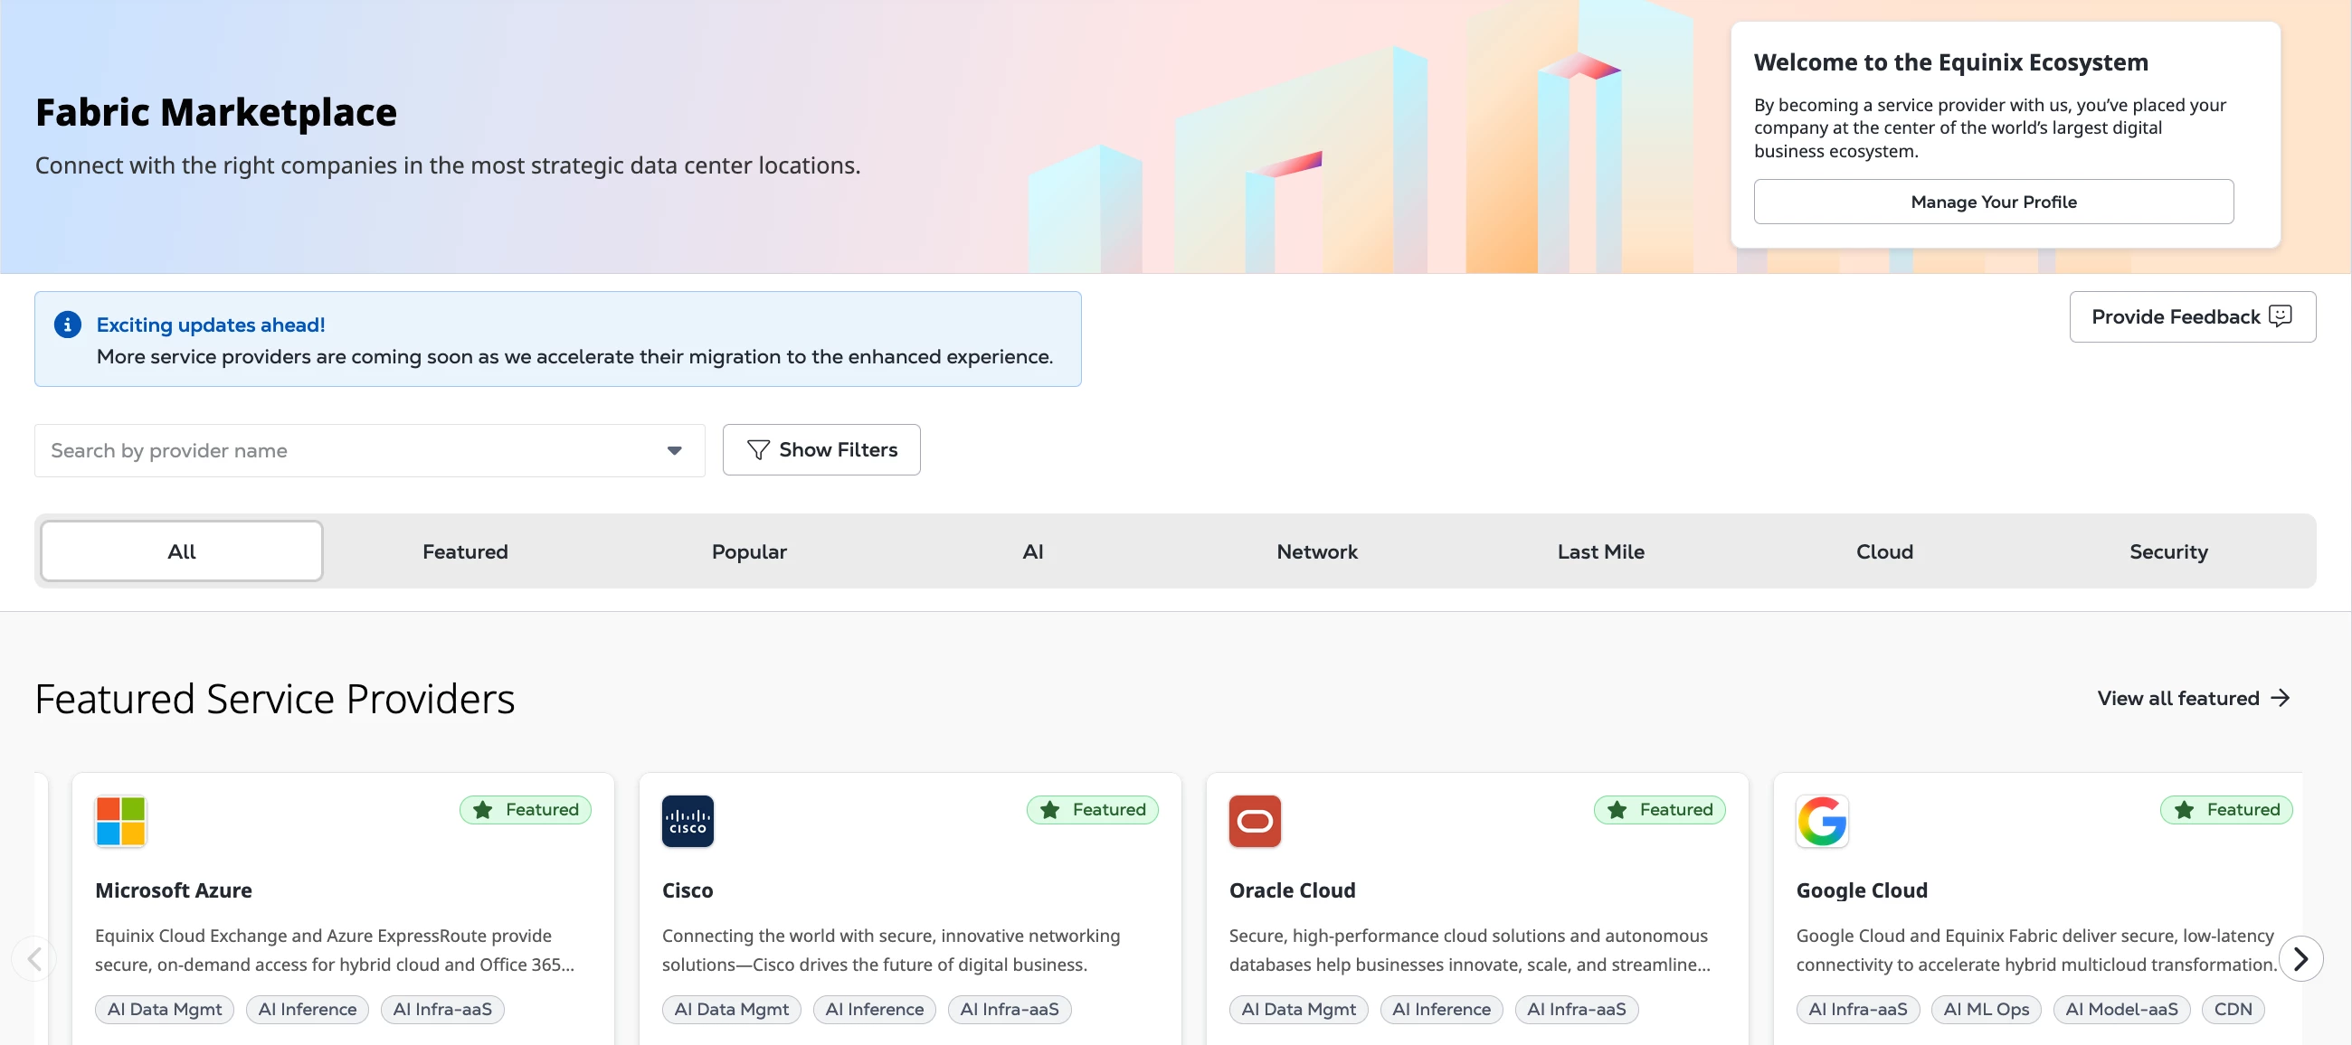This screenshot has height=1045, width=2352.
Task: Click the 'Fabric Marketplace' page heading
Action: pyautogui.click(x=216, y=112)
